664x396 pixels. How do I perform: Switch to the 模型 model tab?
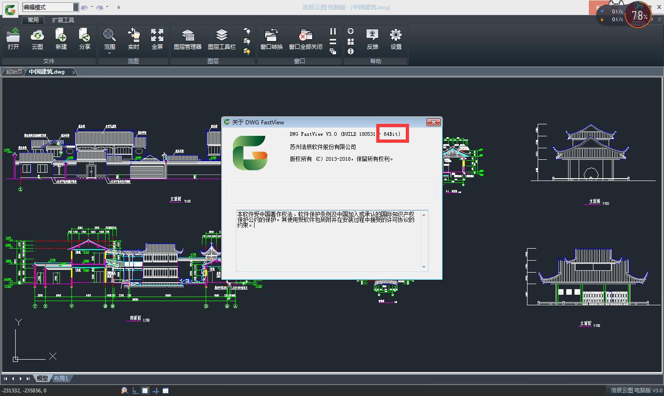(42, 379)
